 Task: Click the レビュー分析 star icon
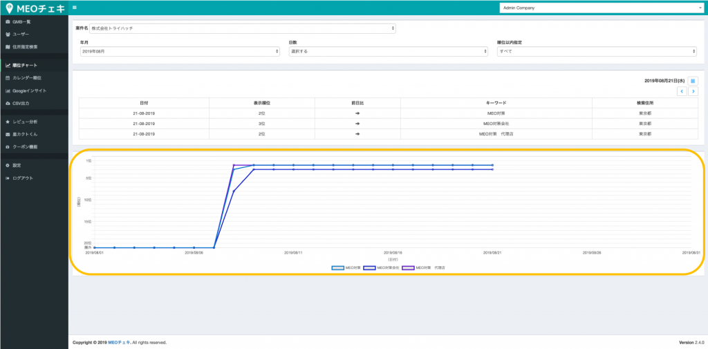8,122
